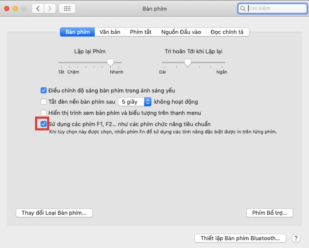Screen dimensions: 309x248
Task: Open help with the question mark button
Action: click(x=296, y=238)
